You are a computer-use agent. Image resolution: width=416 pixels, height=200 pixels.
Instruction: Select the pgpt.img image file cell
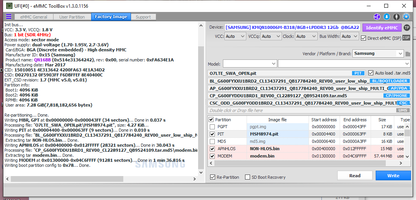tap(278, 127)
